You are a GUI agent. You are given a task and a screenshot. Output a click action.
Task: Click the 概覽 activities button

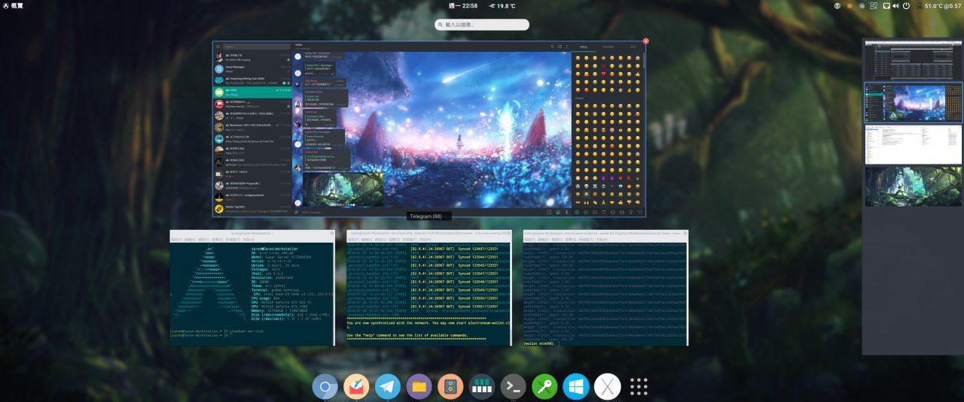[14, 6]
